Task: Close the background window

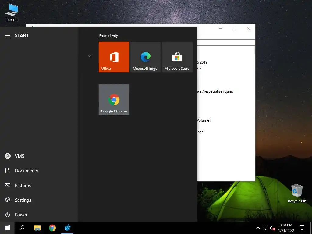Action: [248, 28]
